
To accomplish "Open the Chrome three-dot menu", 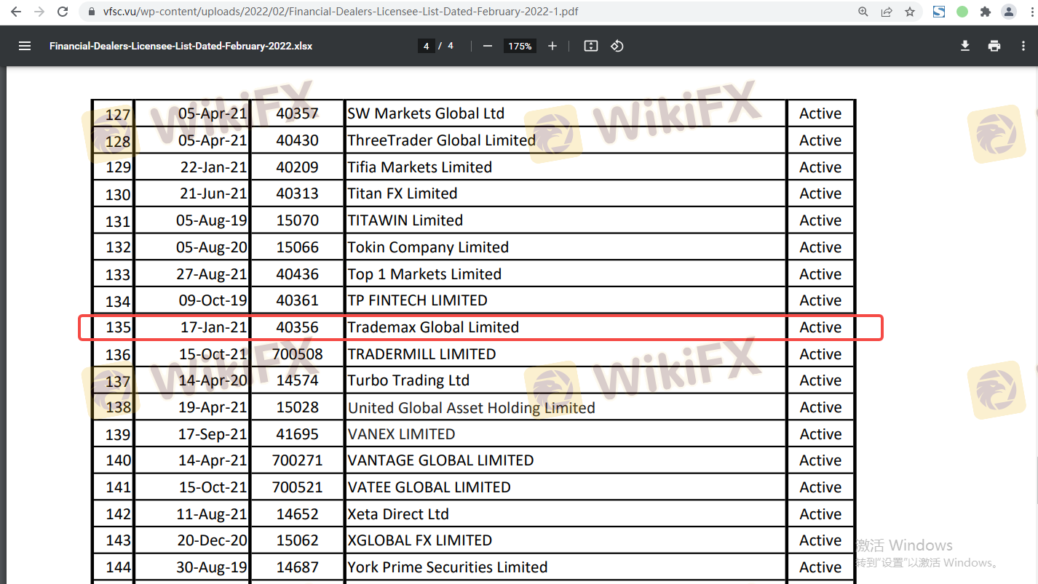I will click(x=1027, y=12).
